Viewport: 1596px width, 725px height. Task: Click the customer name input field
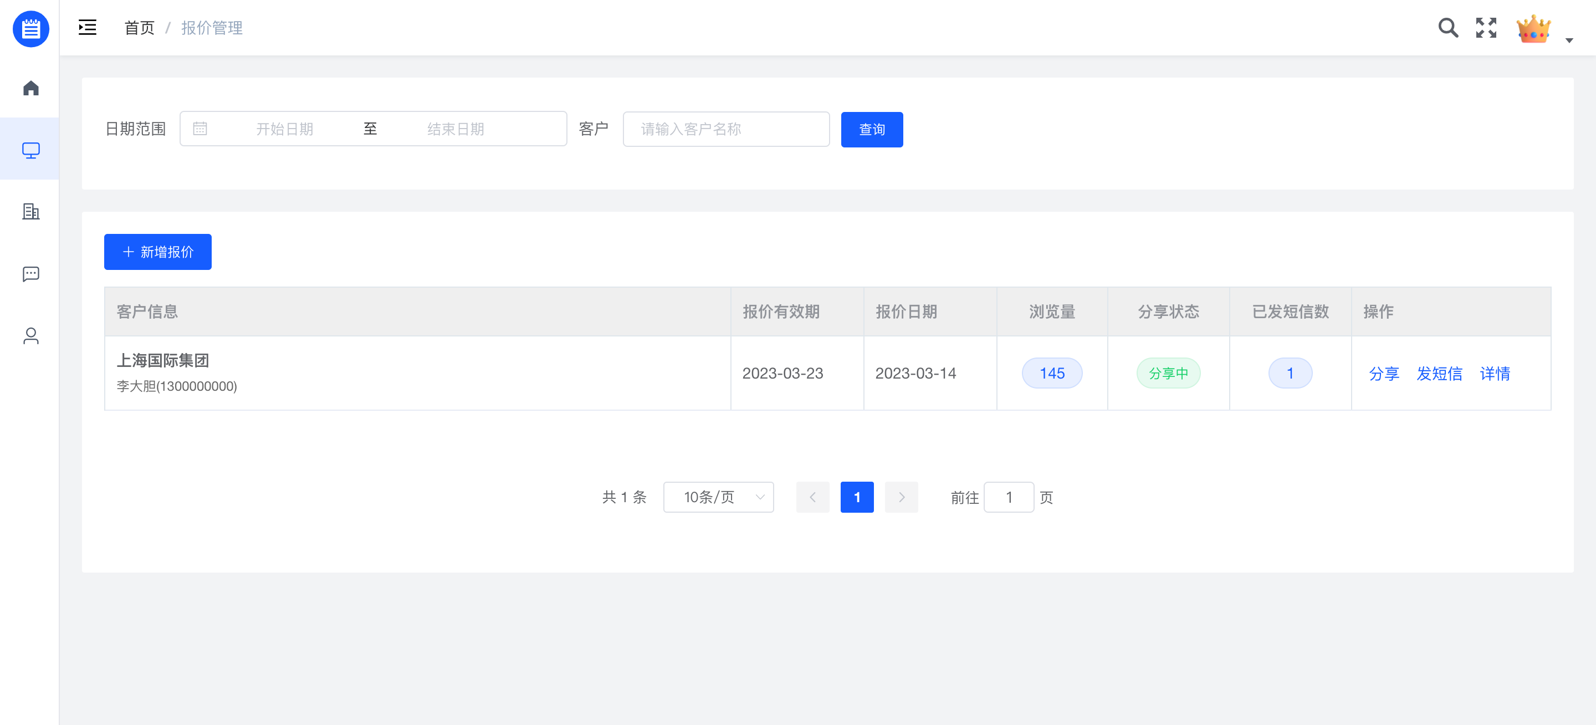pos(725,129)
